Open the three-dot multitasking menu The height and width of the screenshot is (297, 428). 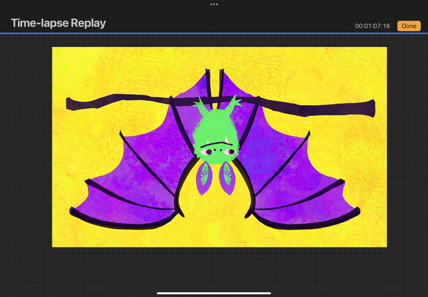[x=214, y=4]
